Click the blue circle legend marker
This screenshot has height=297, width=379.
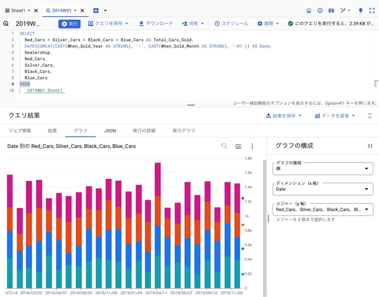pos(242,248)
